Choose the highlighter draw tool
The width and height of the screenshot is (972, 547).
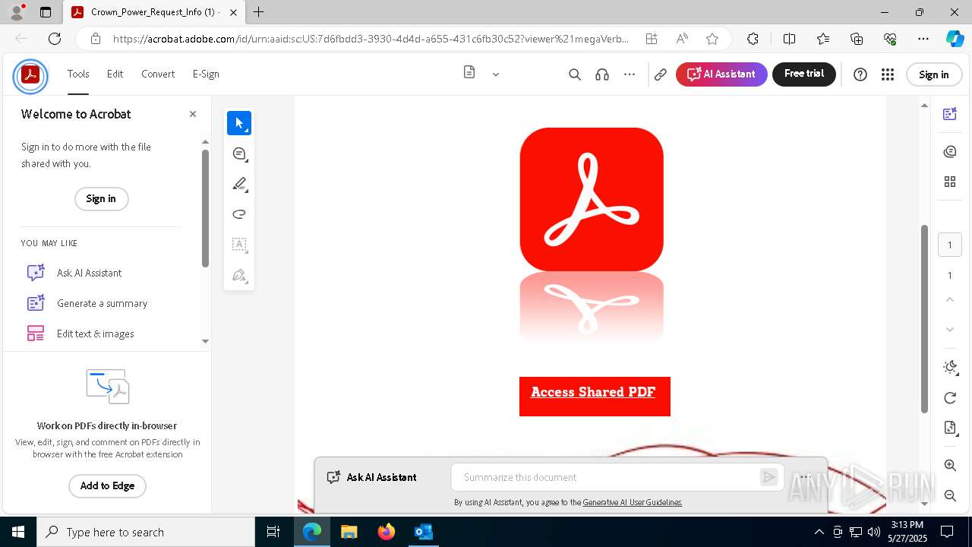coord(239,184)
